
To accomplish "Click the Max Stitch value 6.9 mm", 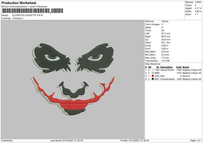I will pos(165,52).
